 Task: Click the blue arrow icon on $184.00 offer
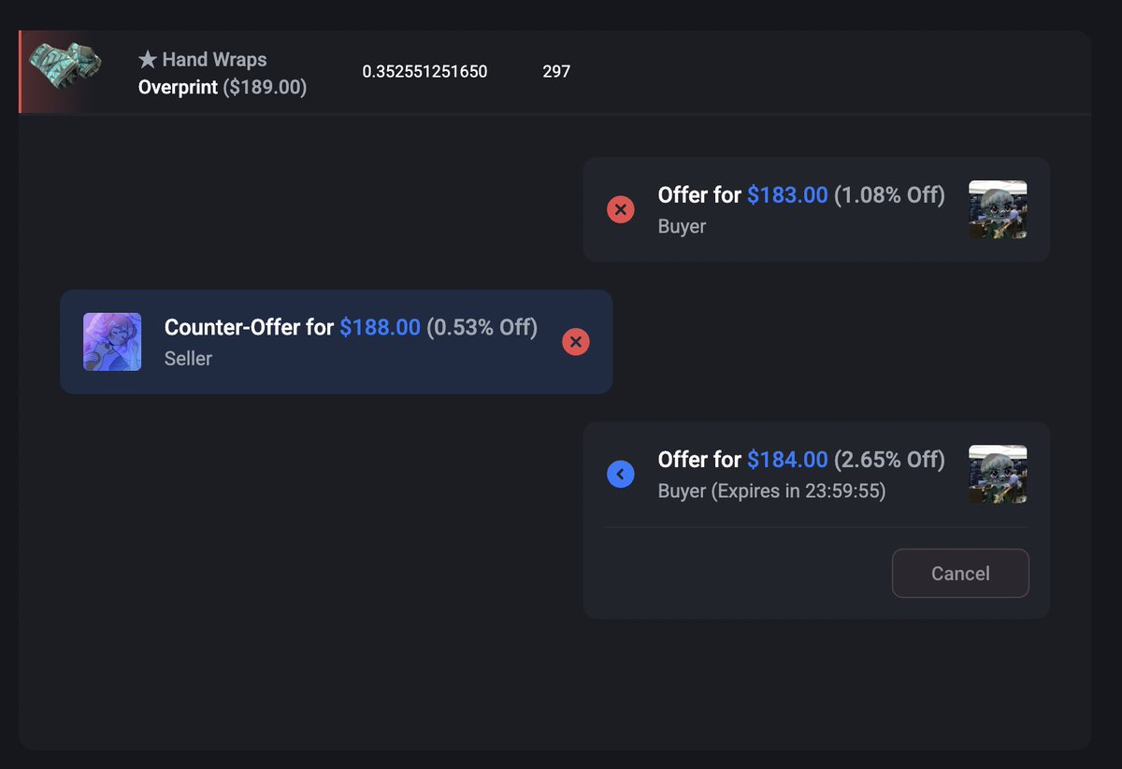click(x=621, y=474)
